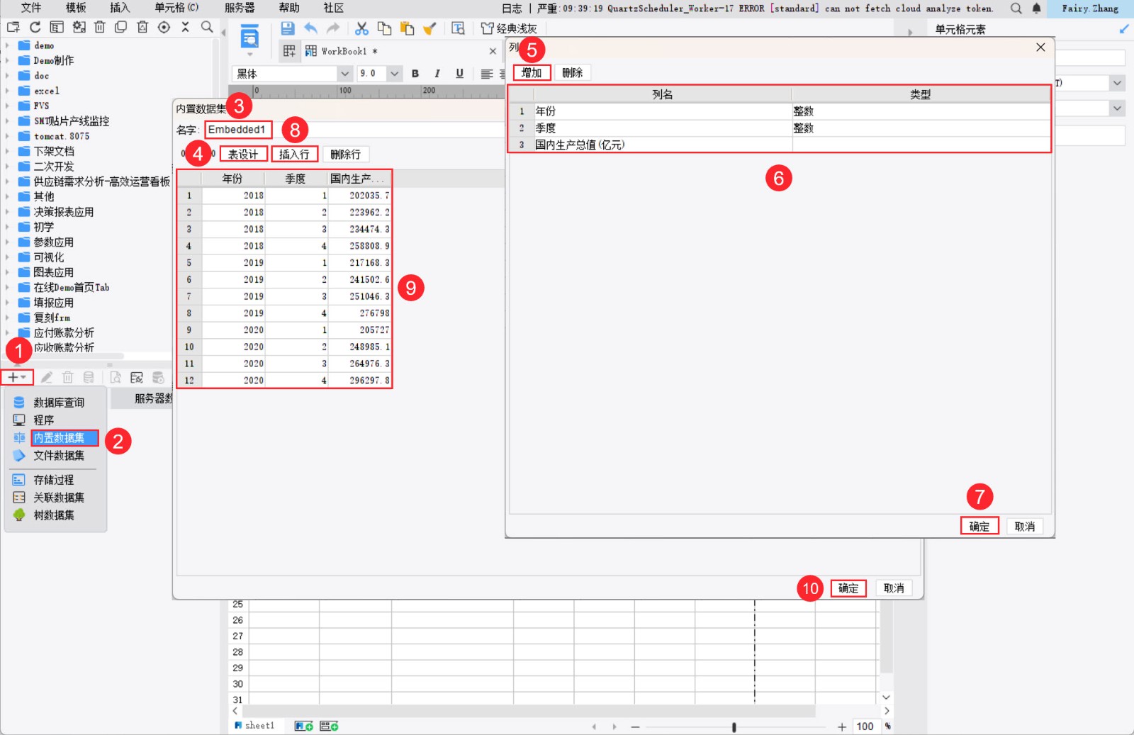Toggle italic formatting
1134x735 pixels.
point(437,74)
